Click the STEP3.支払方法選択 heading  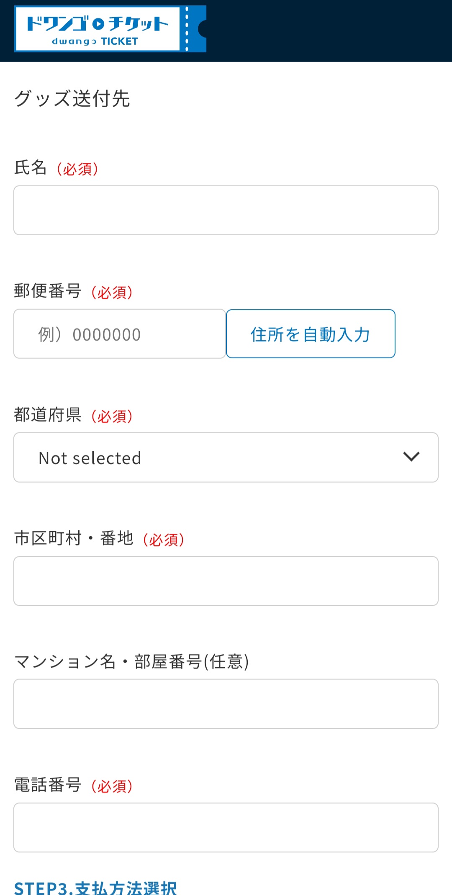coord(95,887)
